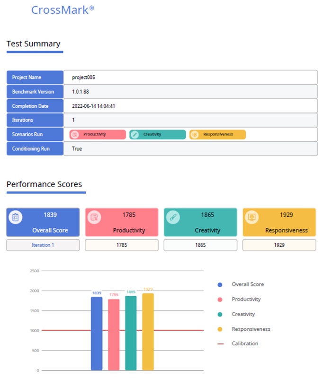Viewport: 323px width, 378px height.
Task: Click the project005 value
Action: pyautogui.click(x=83, y=77)
